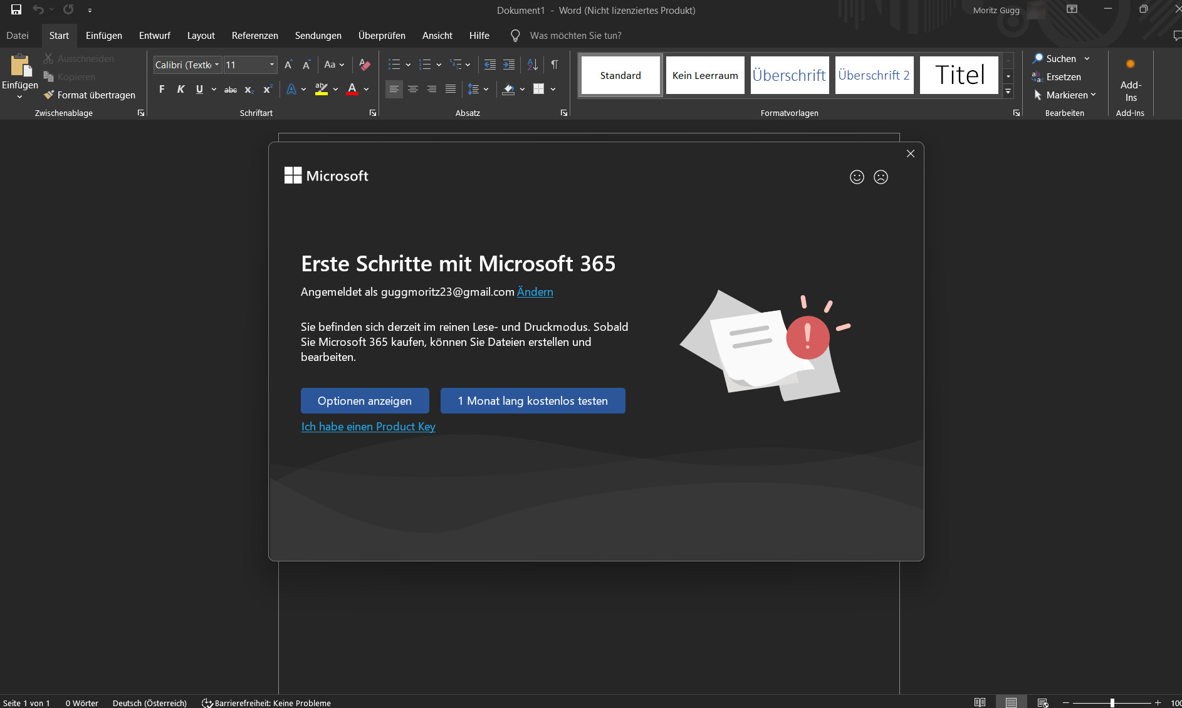Switch to web layout view icon

(x=1043, y=702)
